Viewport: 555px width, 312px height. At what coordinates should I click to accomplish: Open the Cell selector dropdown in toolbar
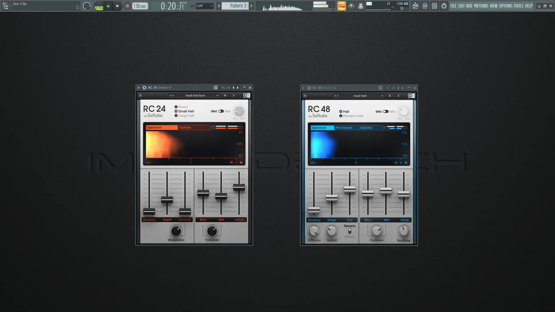click(205, 5)
